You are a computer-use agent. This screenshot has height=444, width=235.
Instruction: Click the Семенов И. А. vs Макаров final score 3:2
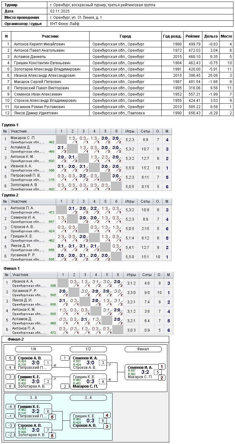click(145, 372)
